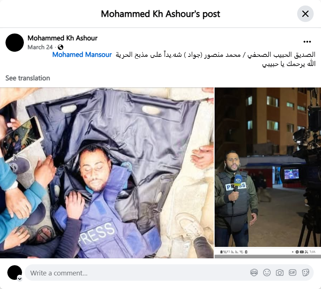Open the GIF picker for the comment
The image size is (321, 289).
coord(292,272)
